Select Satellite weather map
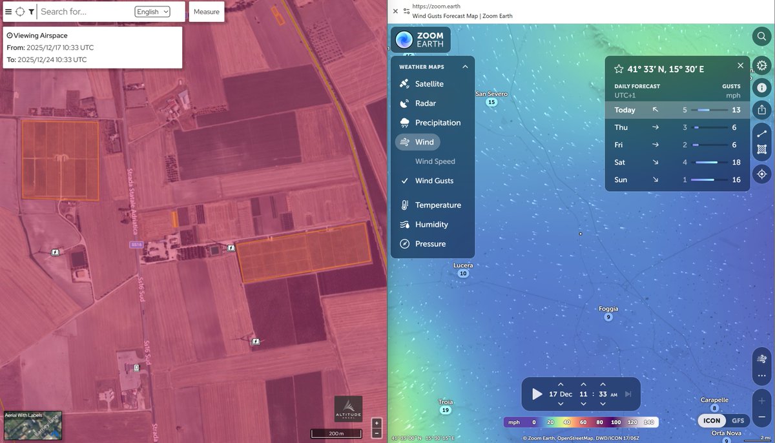The image size is (775, 443). click(x=422, y=84)
